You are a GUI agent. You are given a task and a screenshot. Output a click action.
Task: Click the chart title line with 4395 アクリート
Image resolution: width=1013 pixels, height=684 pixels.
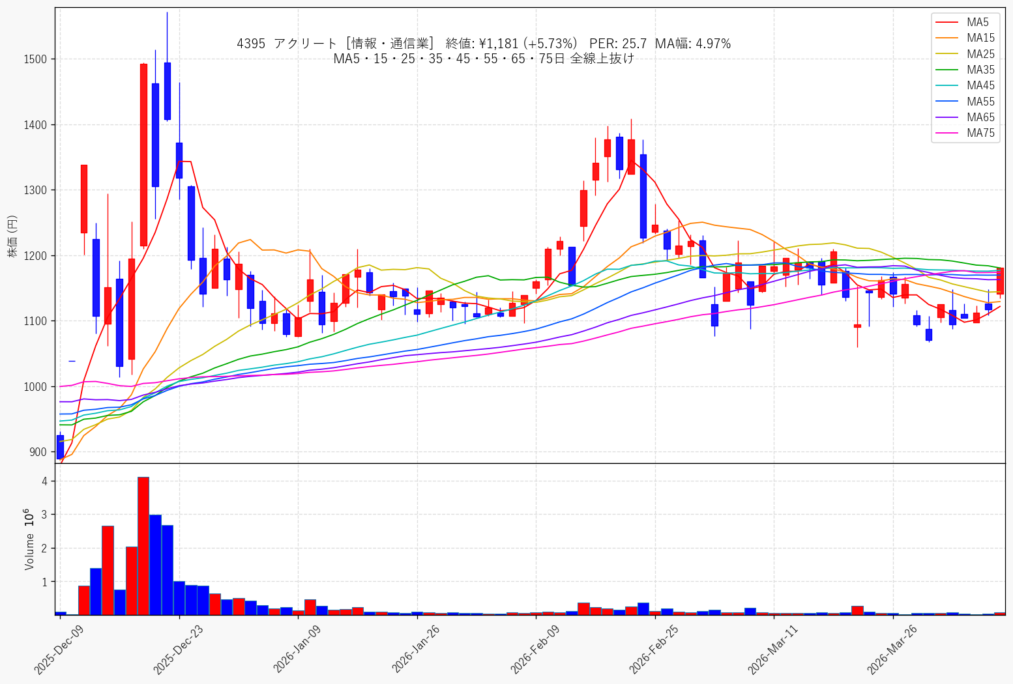pos(484,44)
